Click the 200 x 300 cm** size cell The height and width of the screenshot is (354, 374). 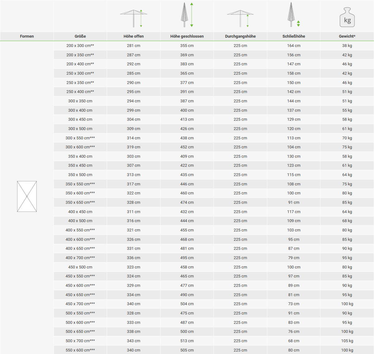coord(80,46)
